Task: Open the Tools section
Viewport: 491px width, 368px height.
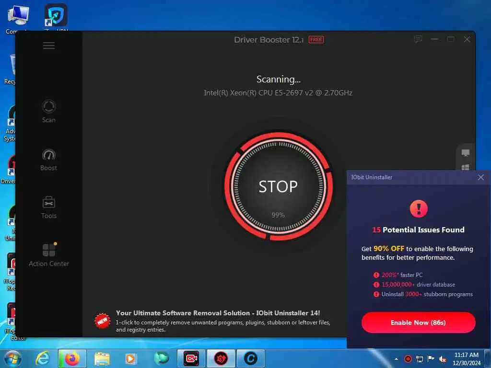Action: (x=49, y=207)
